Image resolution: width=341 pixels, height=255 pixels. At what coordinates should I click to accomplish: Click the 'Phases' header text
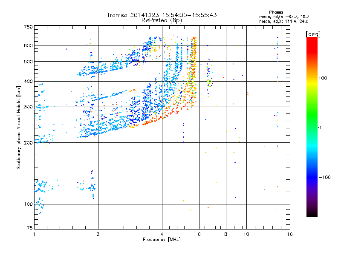[x=276, y=12]
